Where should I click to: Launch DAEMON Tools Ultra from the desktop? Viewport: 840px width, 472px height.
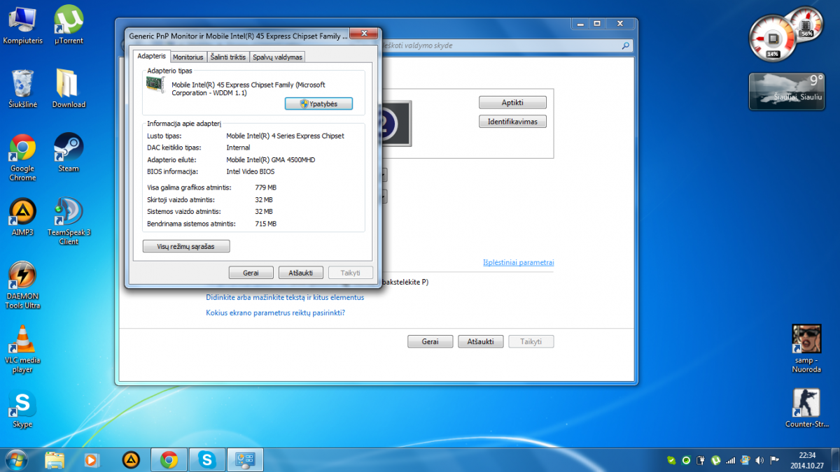click(22, 285)
